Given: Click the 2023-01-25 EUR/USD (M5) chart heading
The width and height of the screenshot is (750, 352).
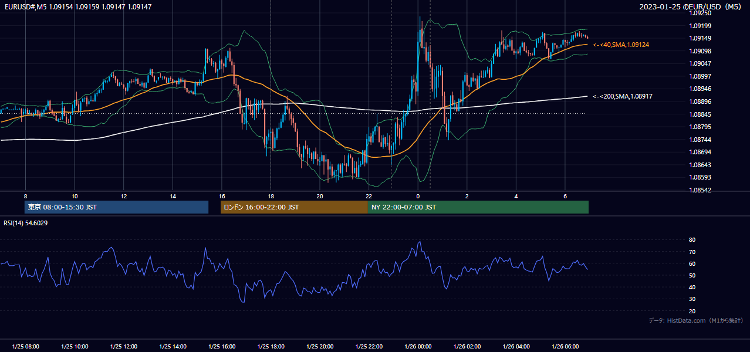Looking at the screenshot, I should coord(691,6).
